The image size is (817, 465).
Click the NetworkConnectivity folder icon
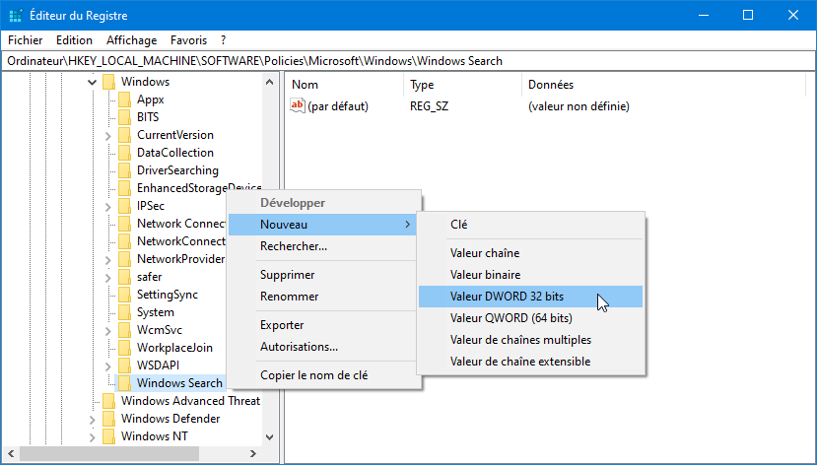click(124, 241)
